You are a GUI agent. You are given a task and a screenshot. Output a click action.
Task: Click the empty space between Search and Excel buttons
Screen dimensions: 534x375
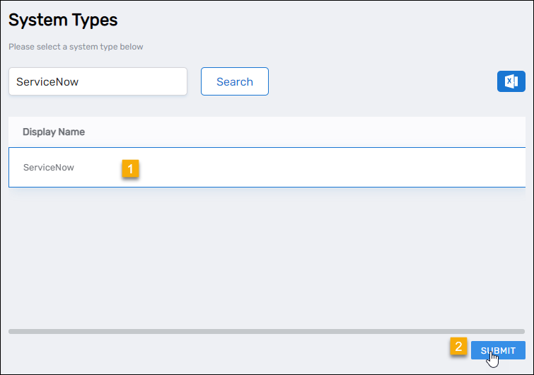click(x=382, y=81)
